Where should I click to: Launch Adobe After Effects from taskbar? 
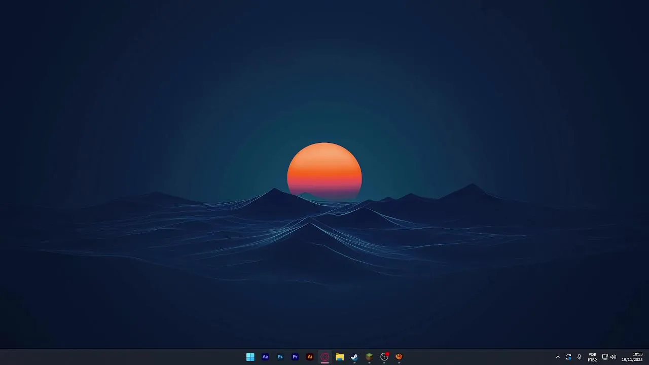(x=265, y=357)
